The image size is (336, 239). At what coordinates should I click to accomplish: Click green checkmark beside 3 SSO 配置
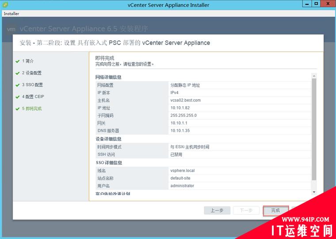(x=18, y=85)
